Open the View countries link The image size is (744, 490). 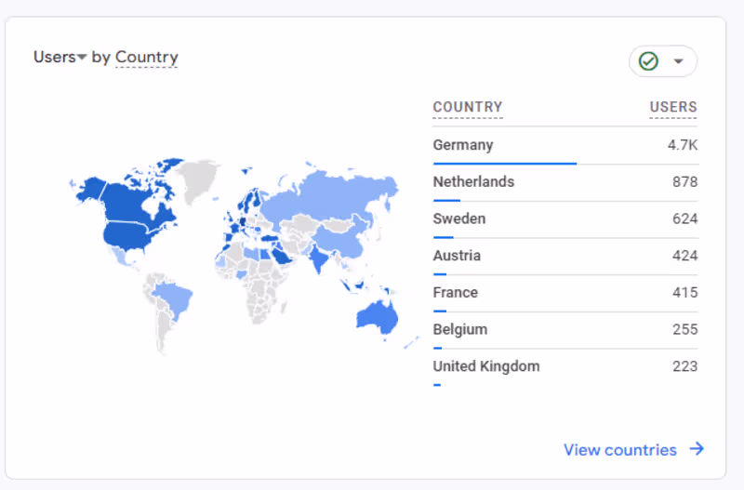[619, 450]
